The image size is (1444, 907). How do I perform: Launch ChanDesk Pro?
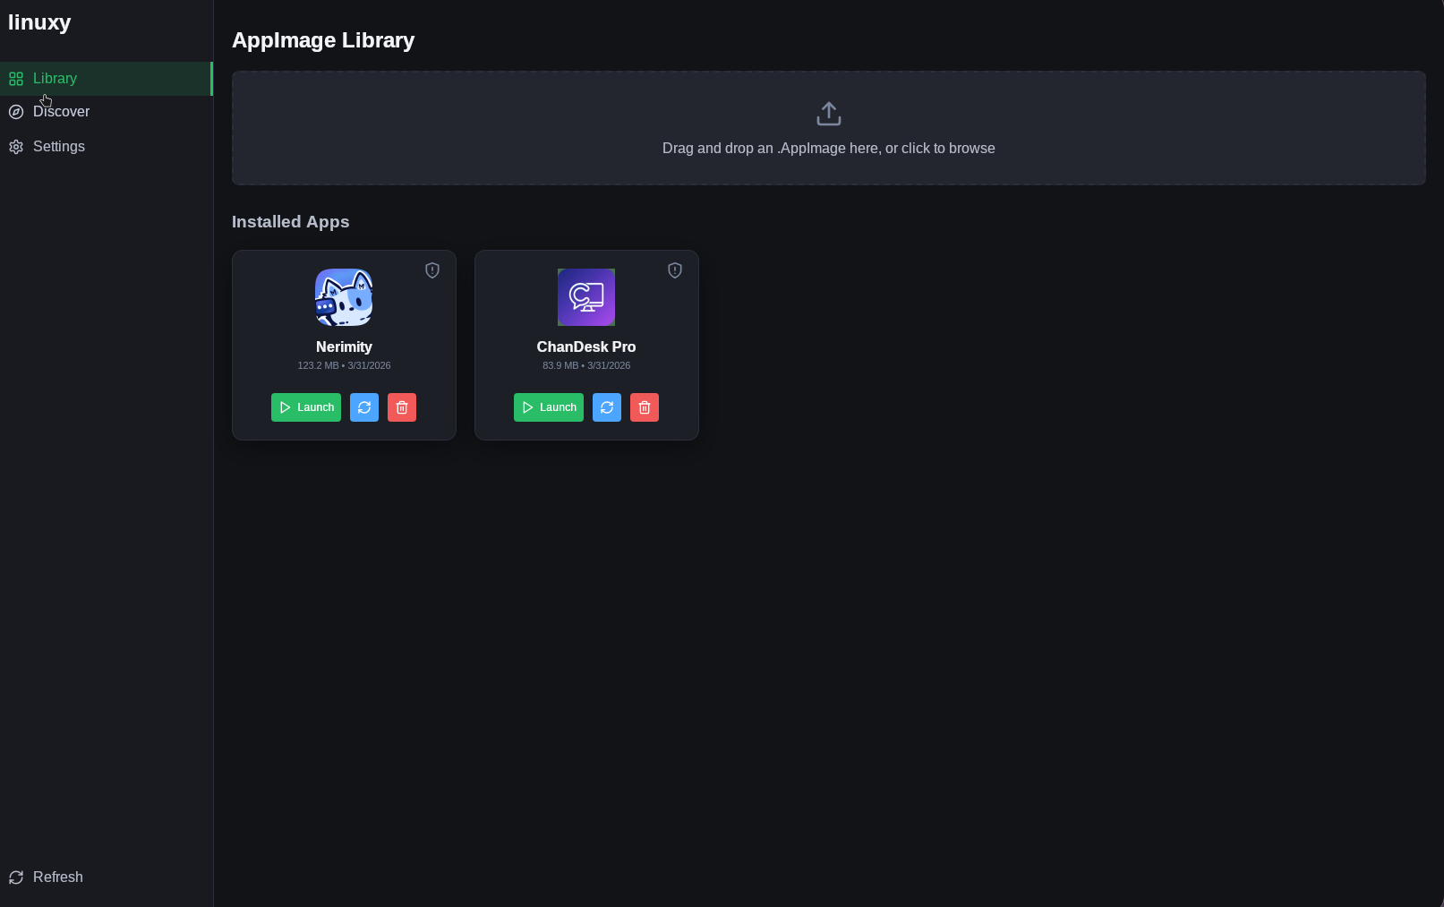[548, 407]
